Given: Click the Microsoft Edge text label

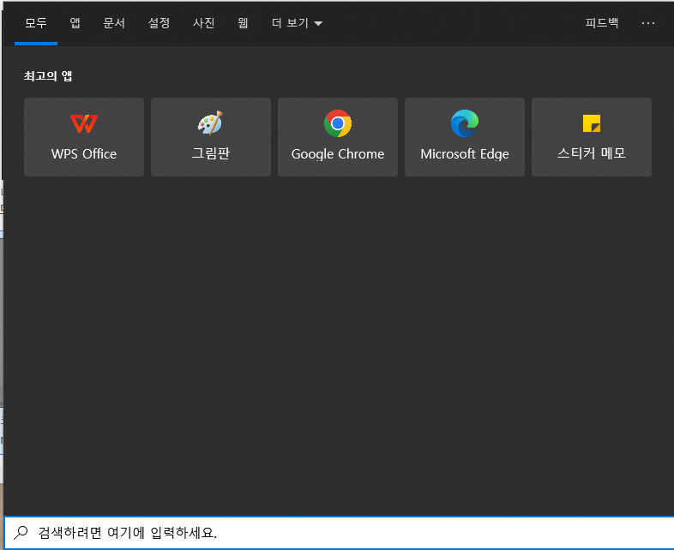Looking at the screenshot, I should [465, 154].
